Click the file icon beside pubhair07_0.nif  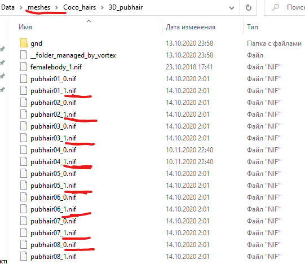[24, 221]
